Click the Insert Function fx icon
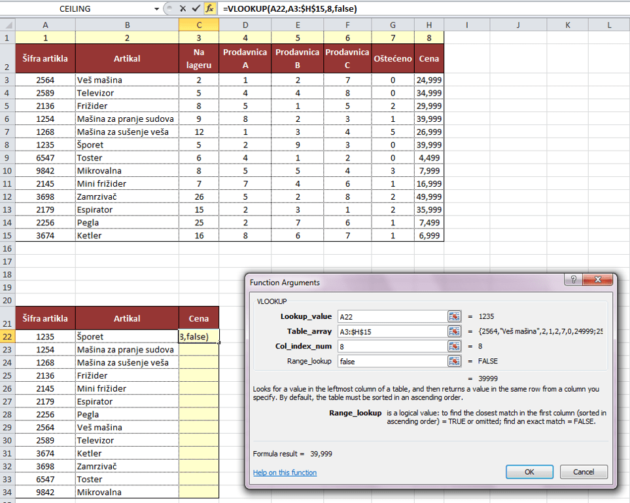Screen dimensions: 630x503 209,9
